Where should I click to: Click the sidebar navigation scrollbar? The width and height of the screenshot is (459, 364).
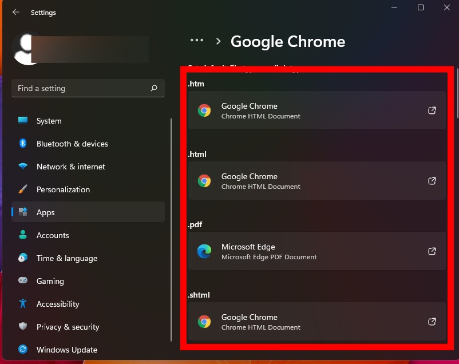[171, 230]
